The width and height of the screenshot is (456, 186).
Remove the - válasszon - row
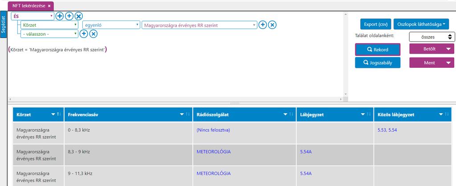click(93, 34)
